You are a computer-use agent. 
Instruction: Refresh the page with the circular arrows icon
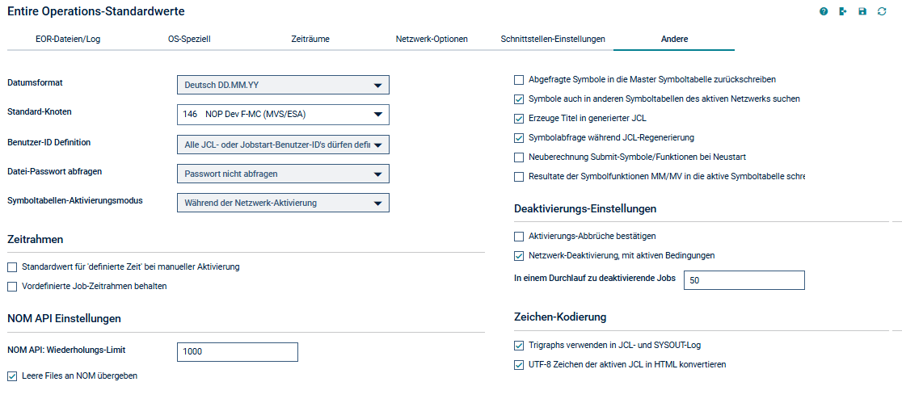click(882, 11)
